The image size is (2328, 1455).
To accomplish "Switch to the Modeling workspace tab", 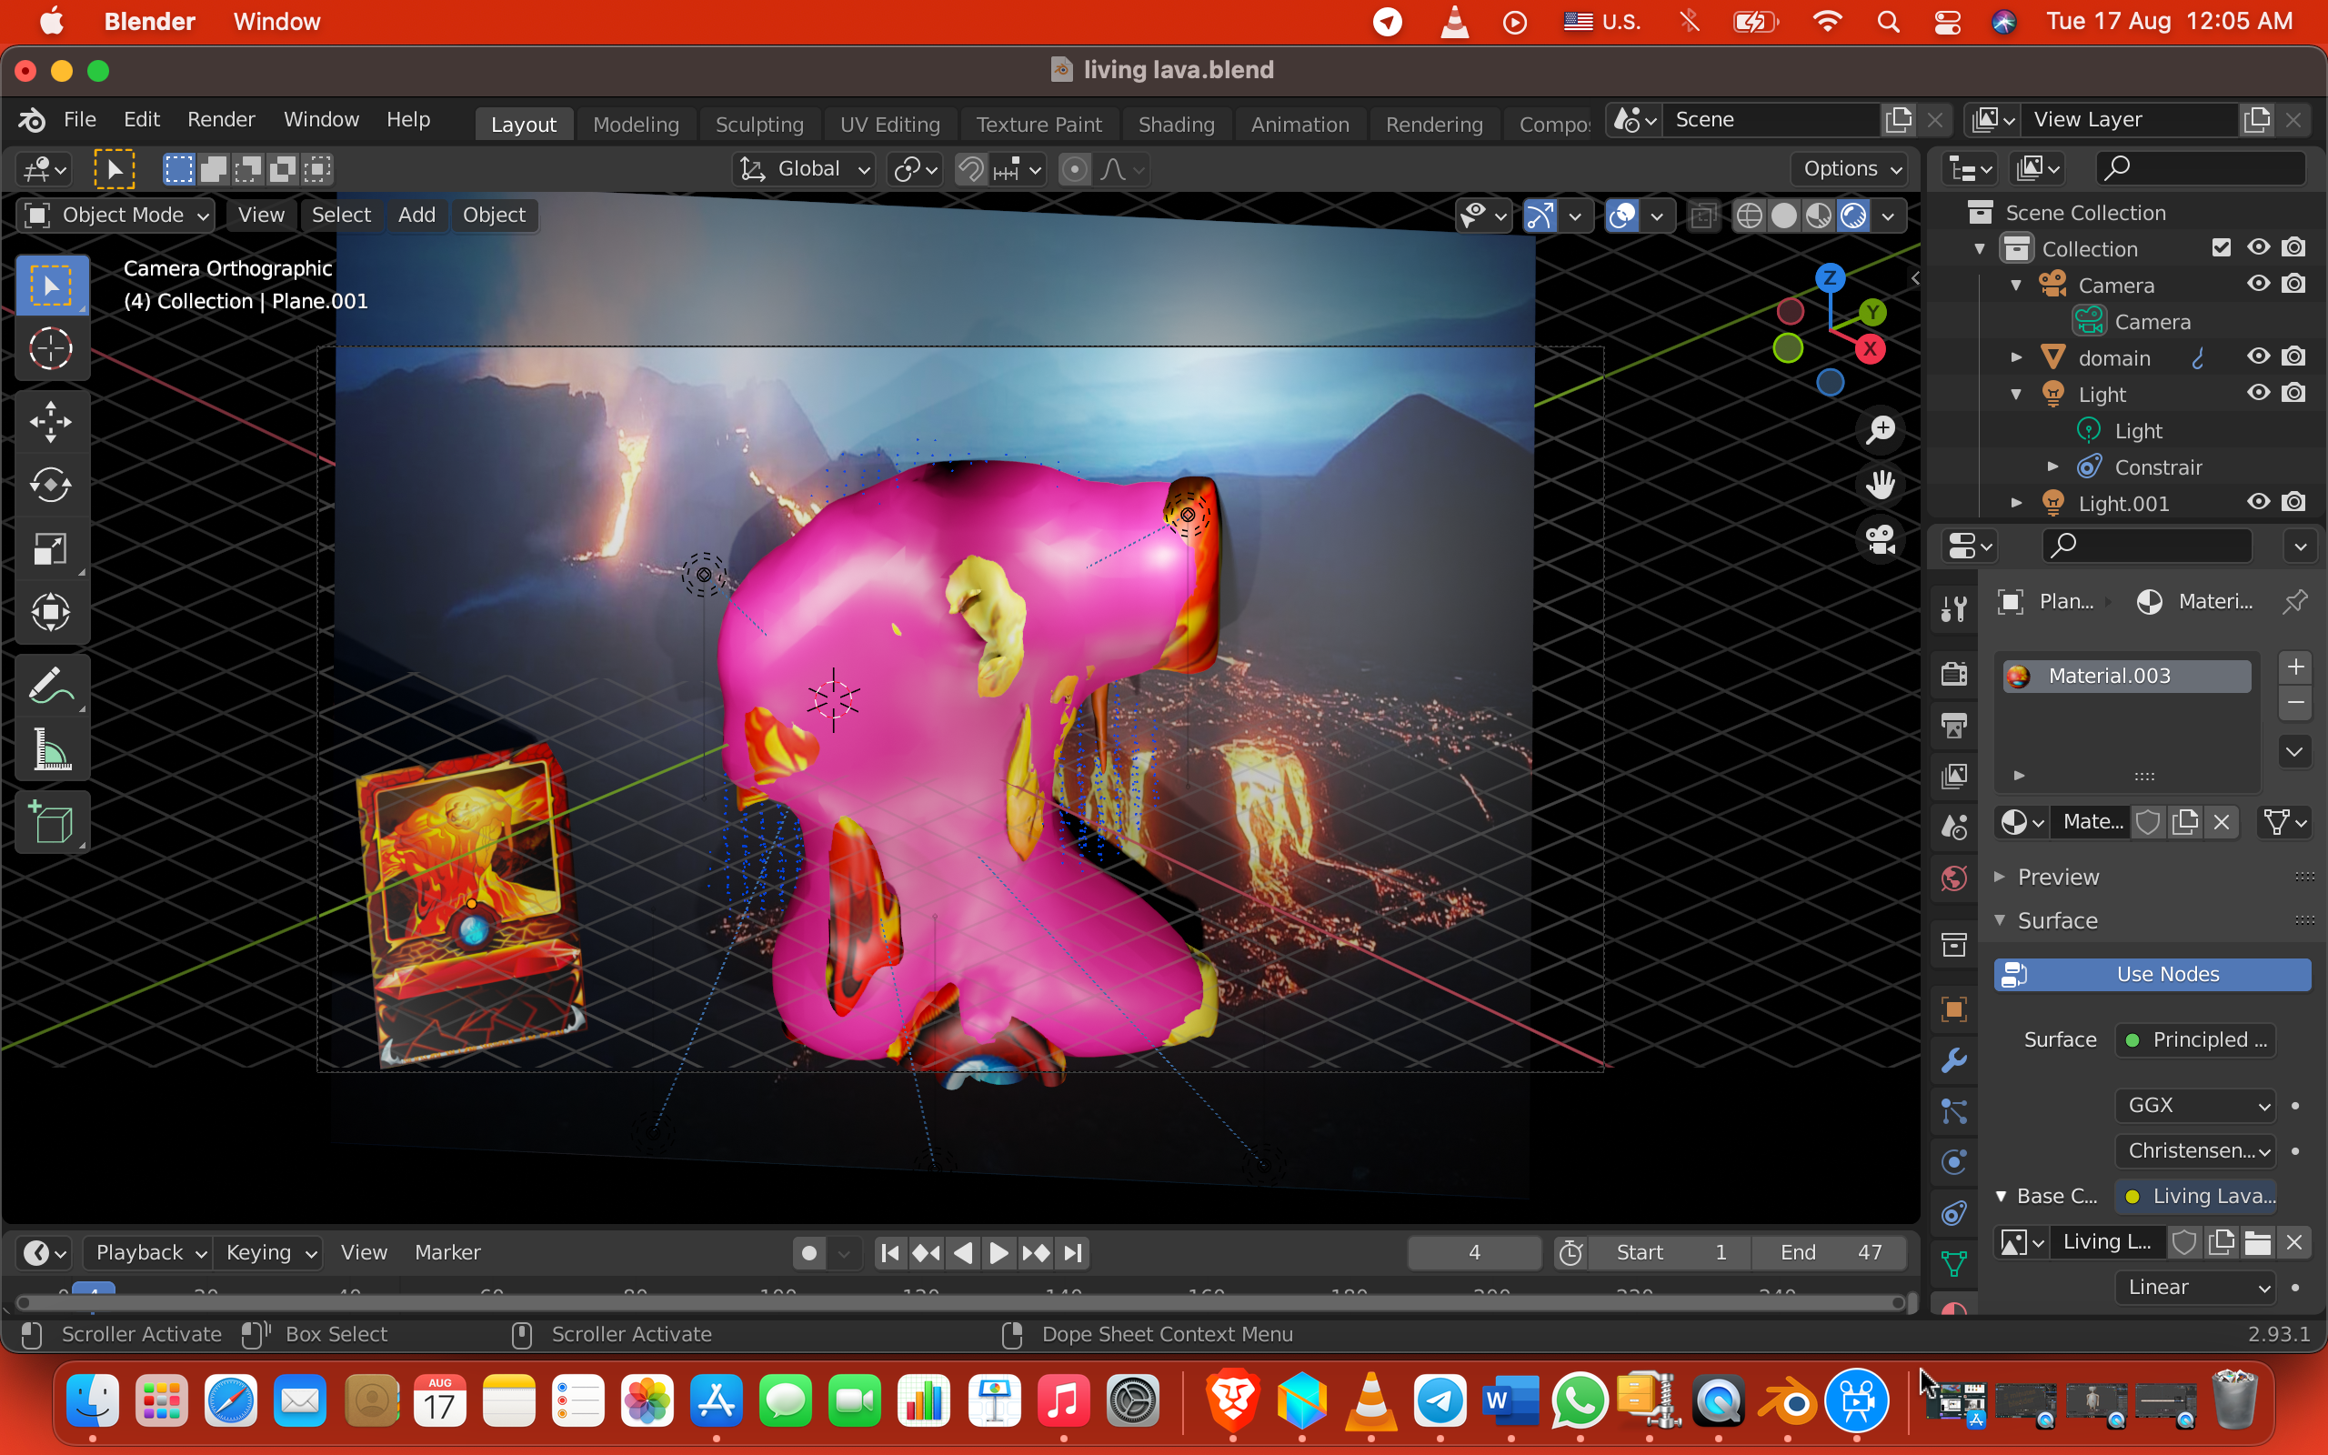I will 636,125.
